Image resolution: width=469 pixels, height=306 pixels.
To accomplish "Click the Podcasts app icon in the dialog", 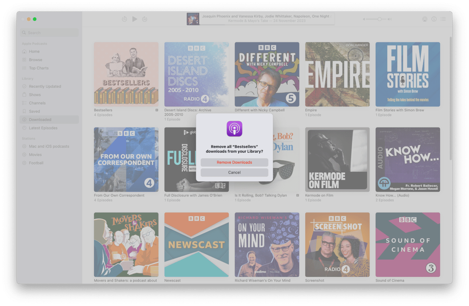I will coord(234,128).
